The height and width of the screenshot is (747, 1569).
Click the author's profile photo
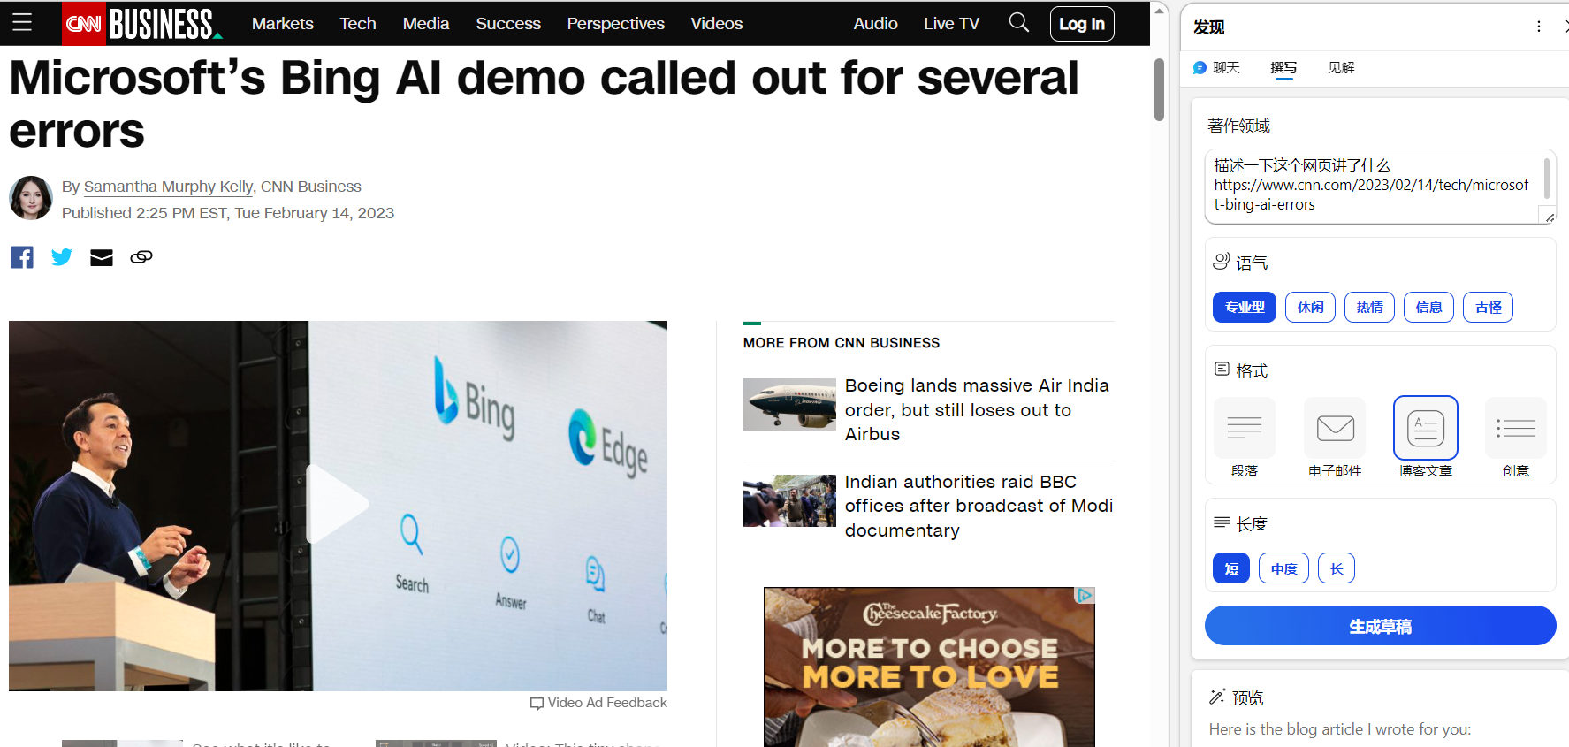pos(31,198)
